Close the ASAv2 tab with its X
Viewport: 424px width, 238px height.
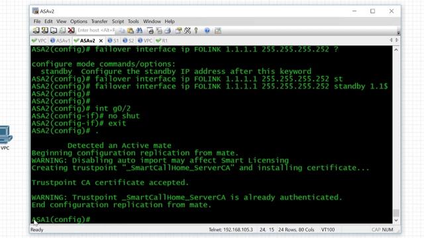point(101,41)
